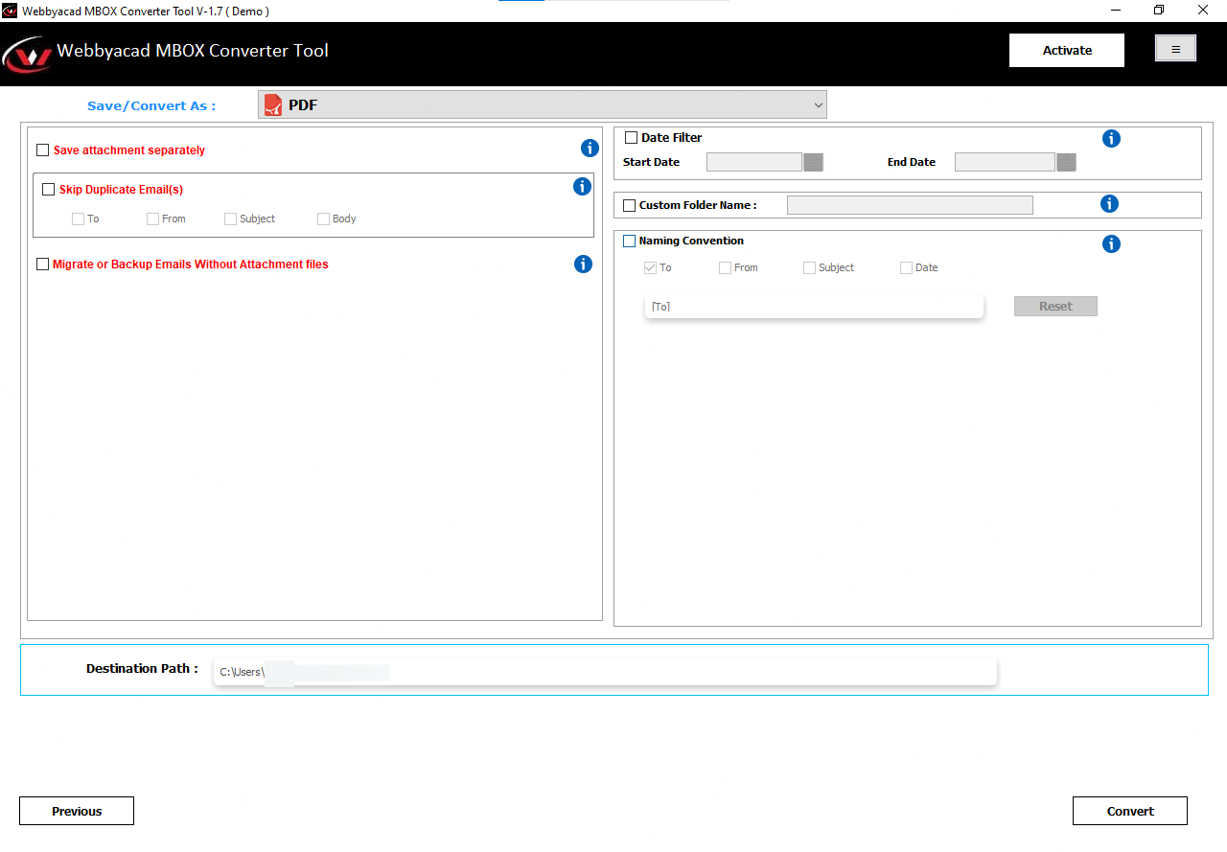The image size is (1227, 852).
Task: Open the Start Date calendar picker
Action: pyautogui.click(x=813, y=162)
